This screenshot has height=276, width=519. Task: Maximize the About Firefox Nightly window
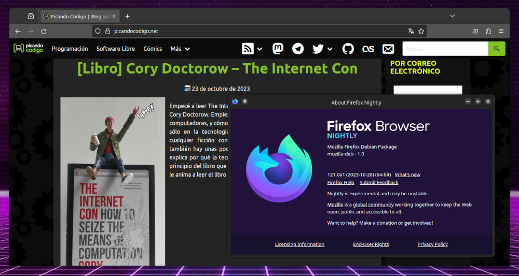477,101
